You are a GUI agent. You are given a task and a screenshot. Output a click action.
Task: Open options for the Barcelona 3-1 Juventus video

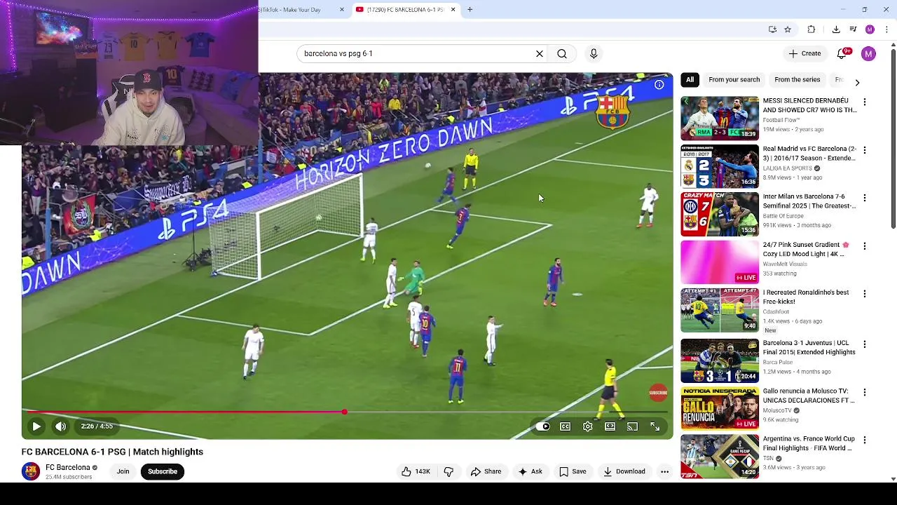tap(864, 344)
